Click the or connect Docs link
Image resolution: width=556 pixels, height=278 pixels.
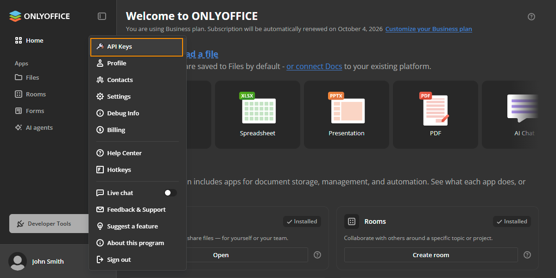pos(314,66)
